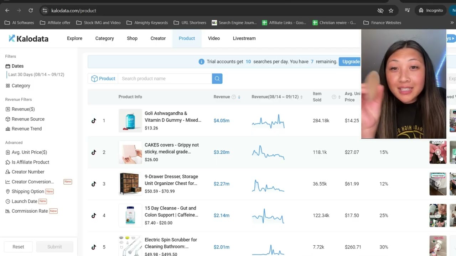
Task: Open Stock IMG and Video bookmark folder
Action: [98, 22]
